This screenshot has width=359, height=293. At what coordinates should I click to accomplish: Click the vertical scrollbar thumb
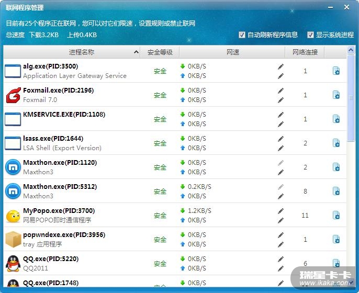pyautogui.click(x=351, y=98)
